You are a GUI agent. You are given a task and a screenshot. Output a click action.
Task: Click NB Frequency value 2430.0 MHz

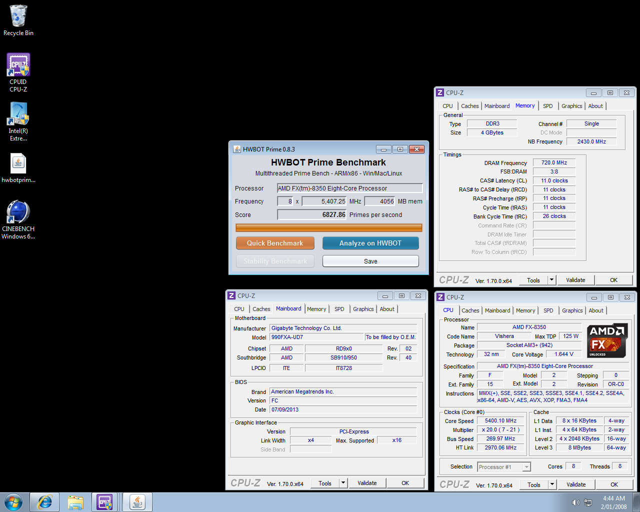pos(591,141)
